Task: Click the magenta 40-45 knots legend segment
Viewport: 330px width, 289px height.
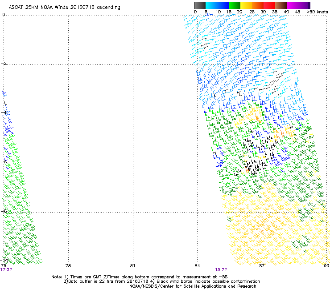Action: click(293, 5)
